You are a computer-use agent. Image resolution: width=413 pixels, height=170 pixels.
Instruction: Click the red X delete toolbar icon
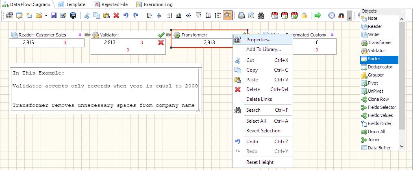click(x=116, y=16)
